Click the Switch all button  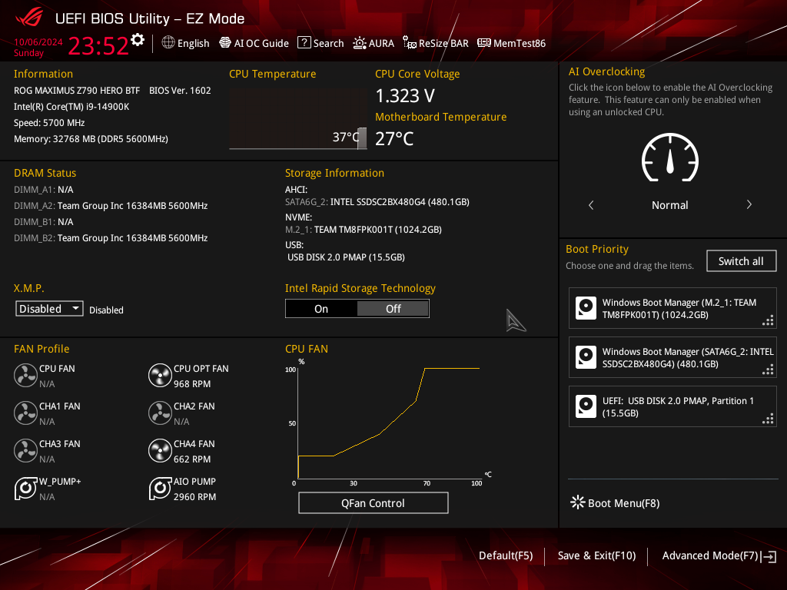(741, 261)
